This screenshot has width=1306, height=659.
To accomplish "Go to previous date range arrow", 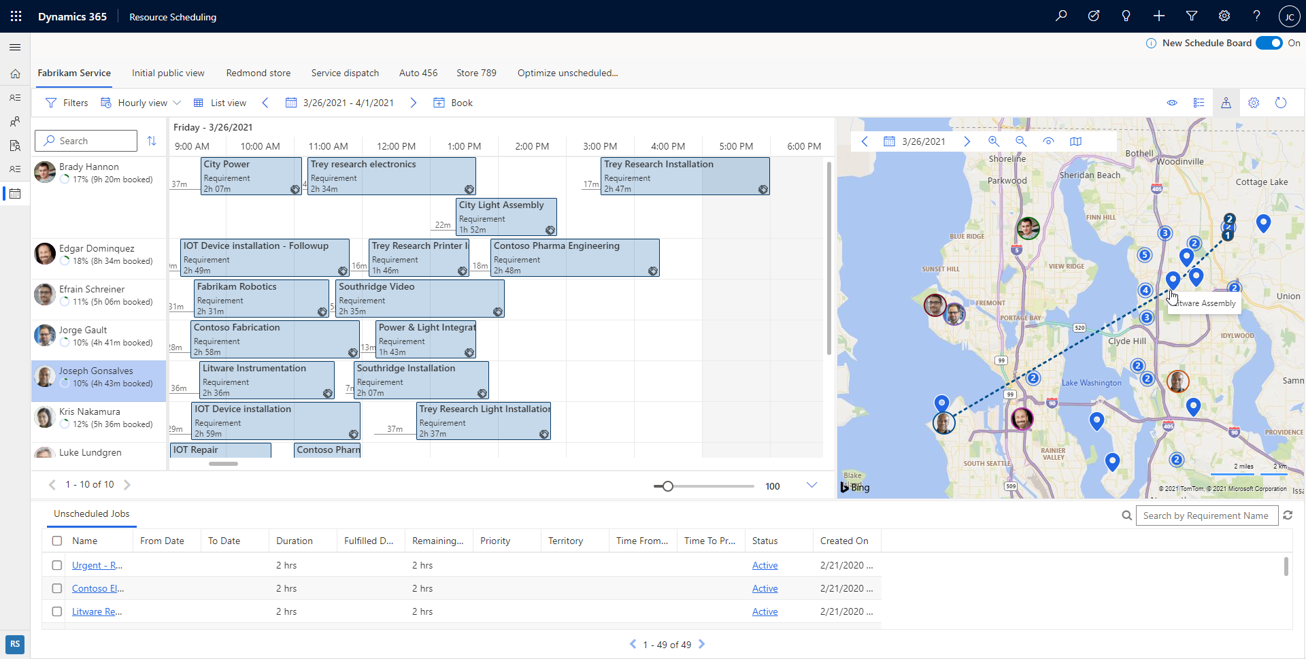I will pos(265,103).
